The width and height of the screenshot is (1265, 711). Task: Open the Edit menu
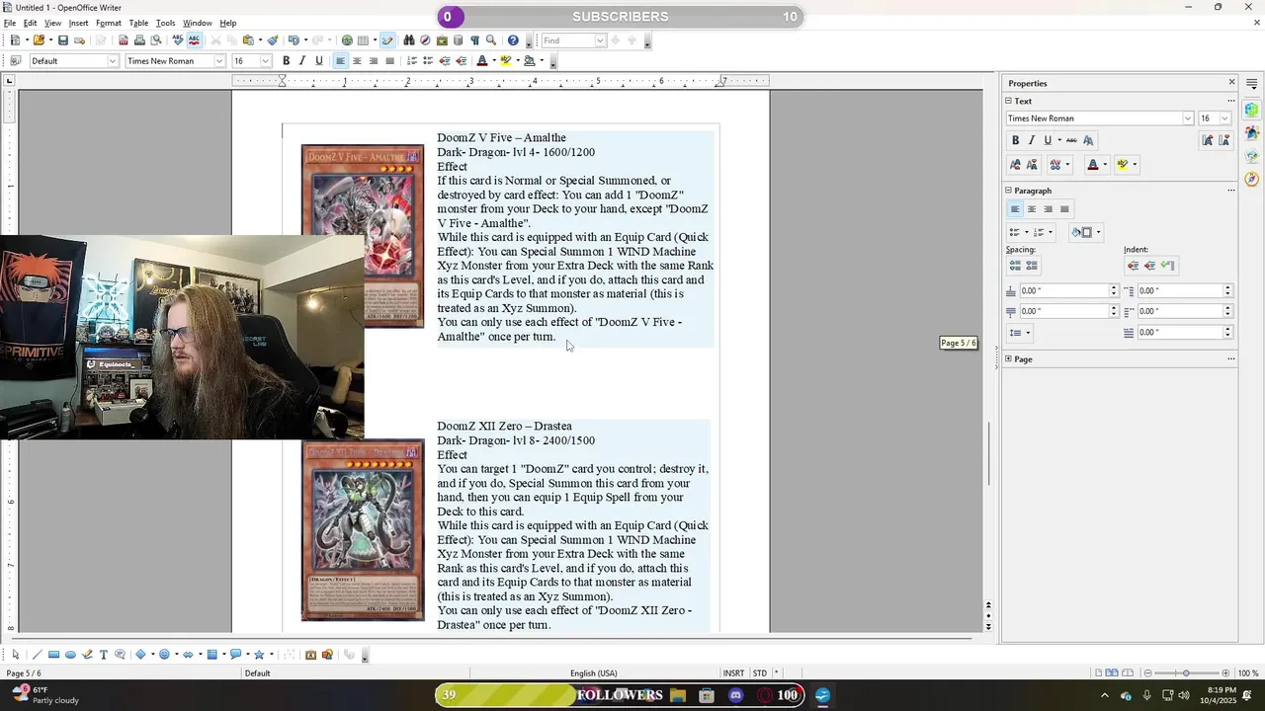(31, 23)
